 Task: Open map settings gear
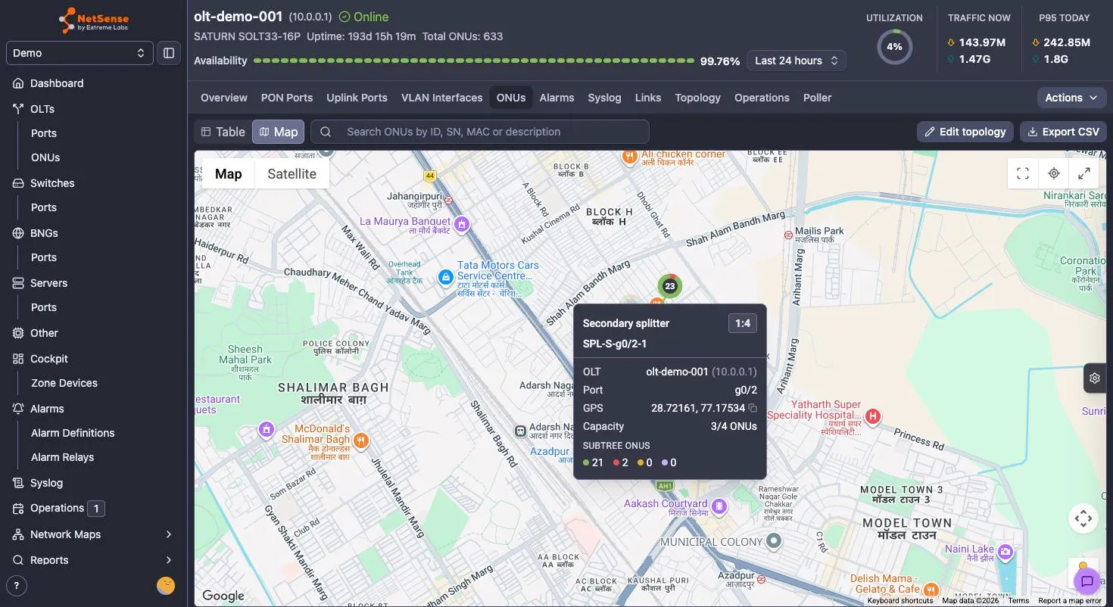(x=1095, y=378)
